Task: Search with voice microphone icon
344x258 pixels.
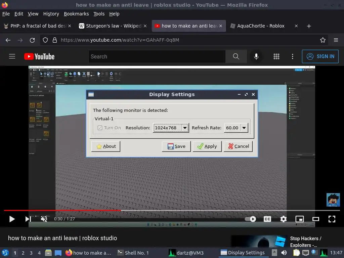Action: click(256, 56)
